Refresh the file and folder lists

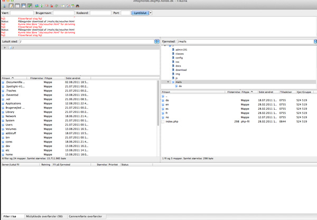pos(37,6)
